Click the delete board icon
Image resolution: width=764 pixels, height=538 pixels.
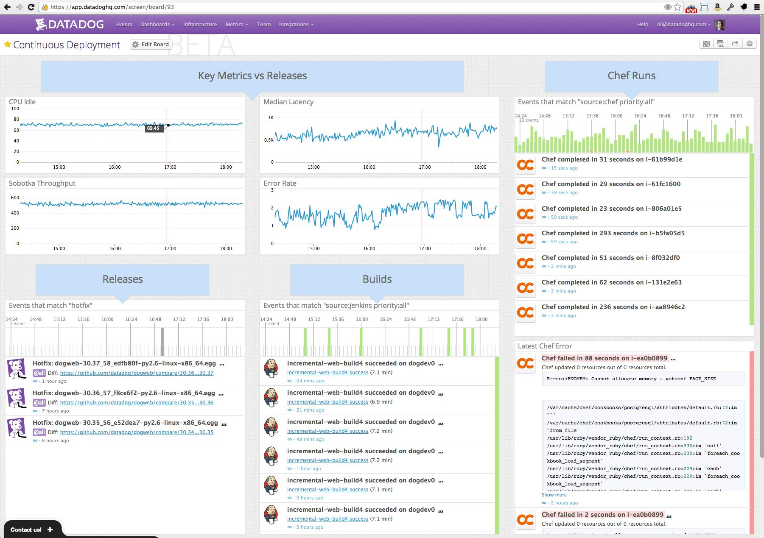point(750,43)
